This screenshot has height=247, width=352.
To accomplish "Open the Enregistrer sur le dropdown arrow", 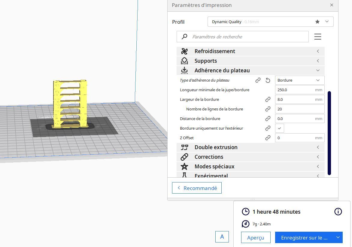I will pyautogui.click(x=338, y=237).
